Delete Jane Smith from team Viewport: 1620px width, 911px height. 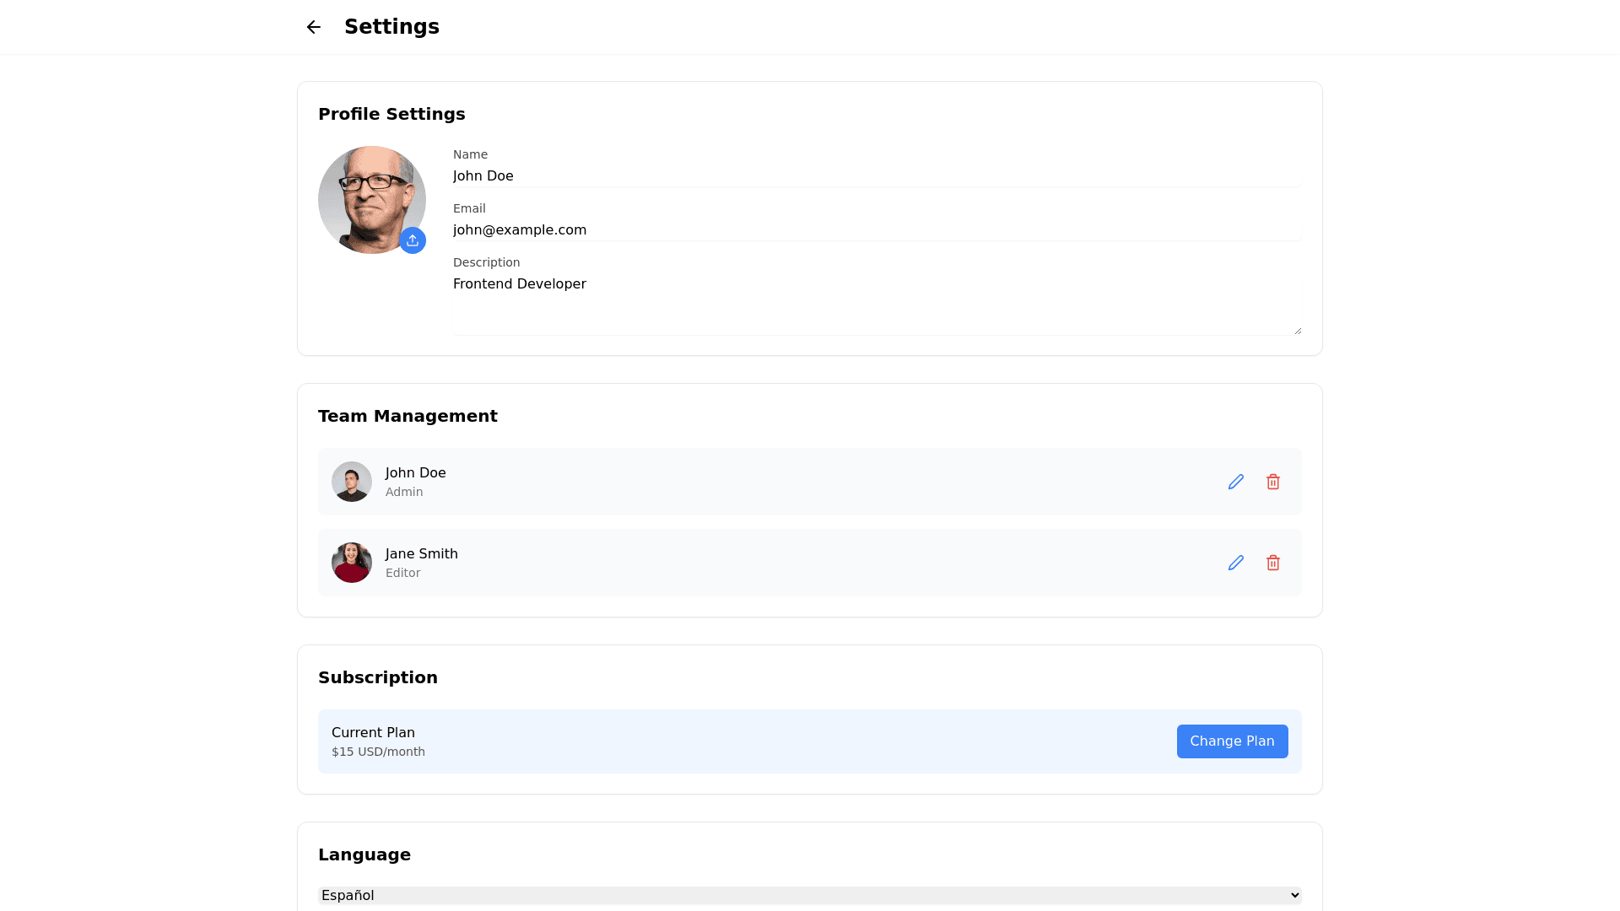[x=1272, y=563]
